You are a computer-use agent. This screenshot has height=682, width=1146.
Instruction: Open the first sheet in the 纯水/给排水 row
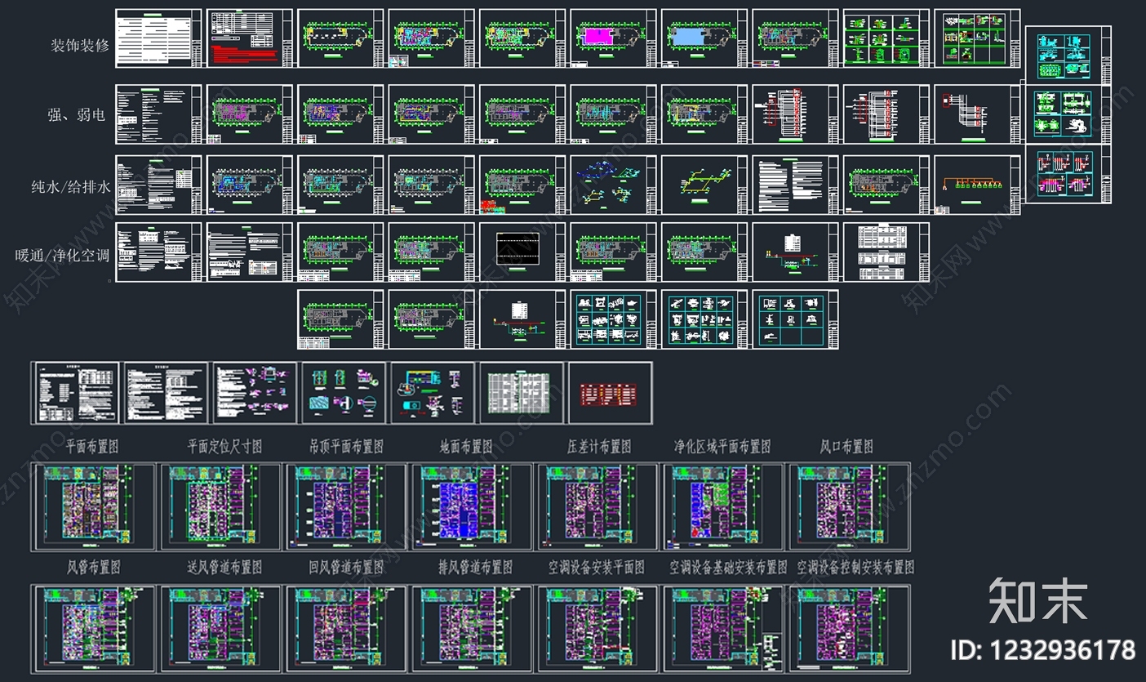[x=158, y=185]
